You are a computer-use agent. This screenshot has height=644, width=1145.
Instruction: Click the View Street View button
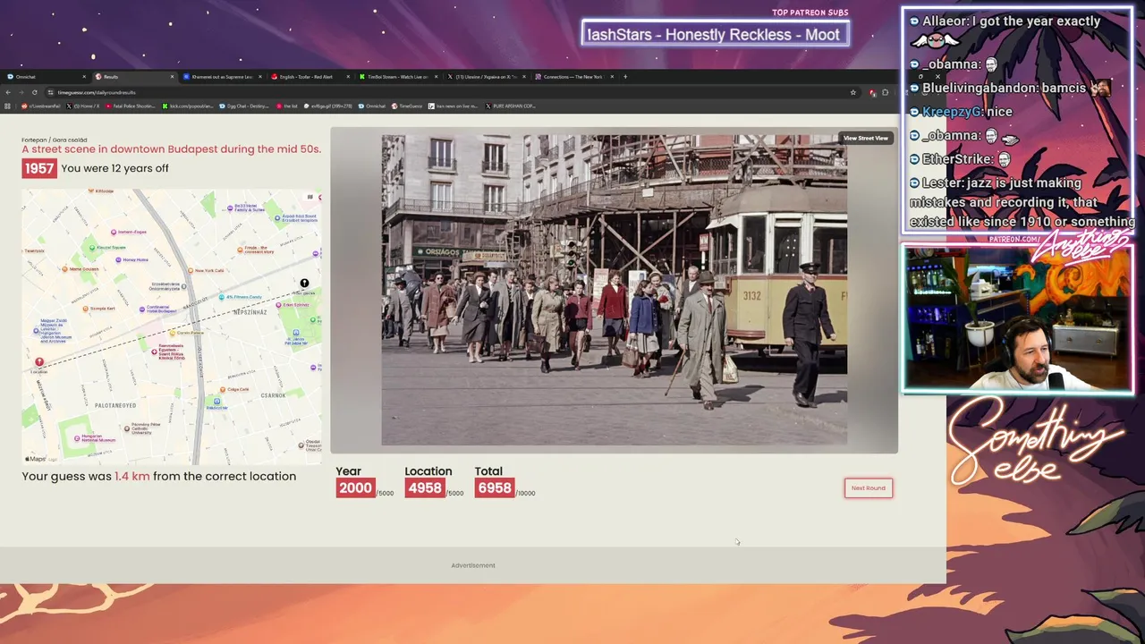click(x=866, y=138)
